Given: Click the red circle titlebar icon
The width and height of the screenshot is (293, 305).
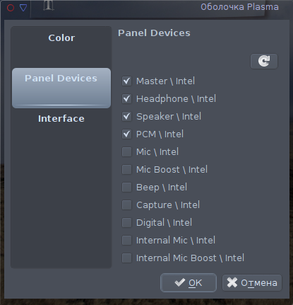Looking at the screenshot, I should (11, 8).
